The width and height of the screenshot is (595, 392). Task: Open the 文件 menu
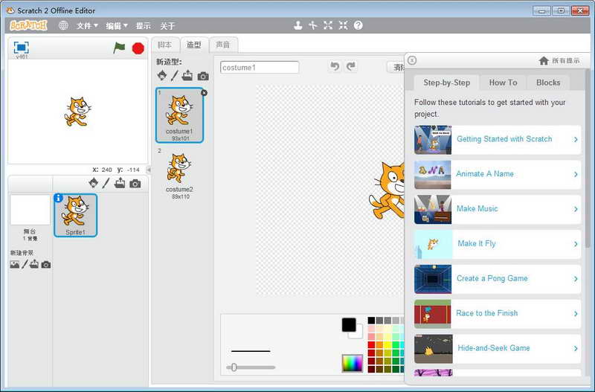[87, 26]
